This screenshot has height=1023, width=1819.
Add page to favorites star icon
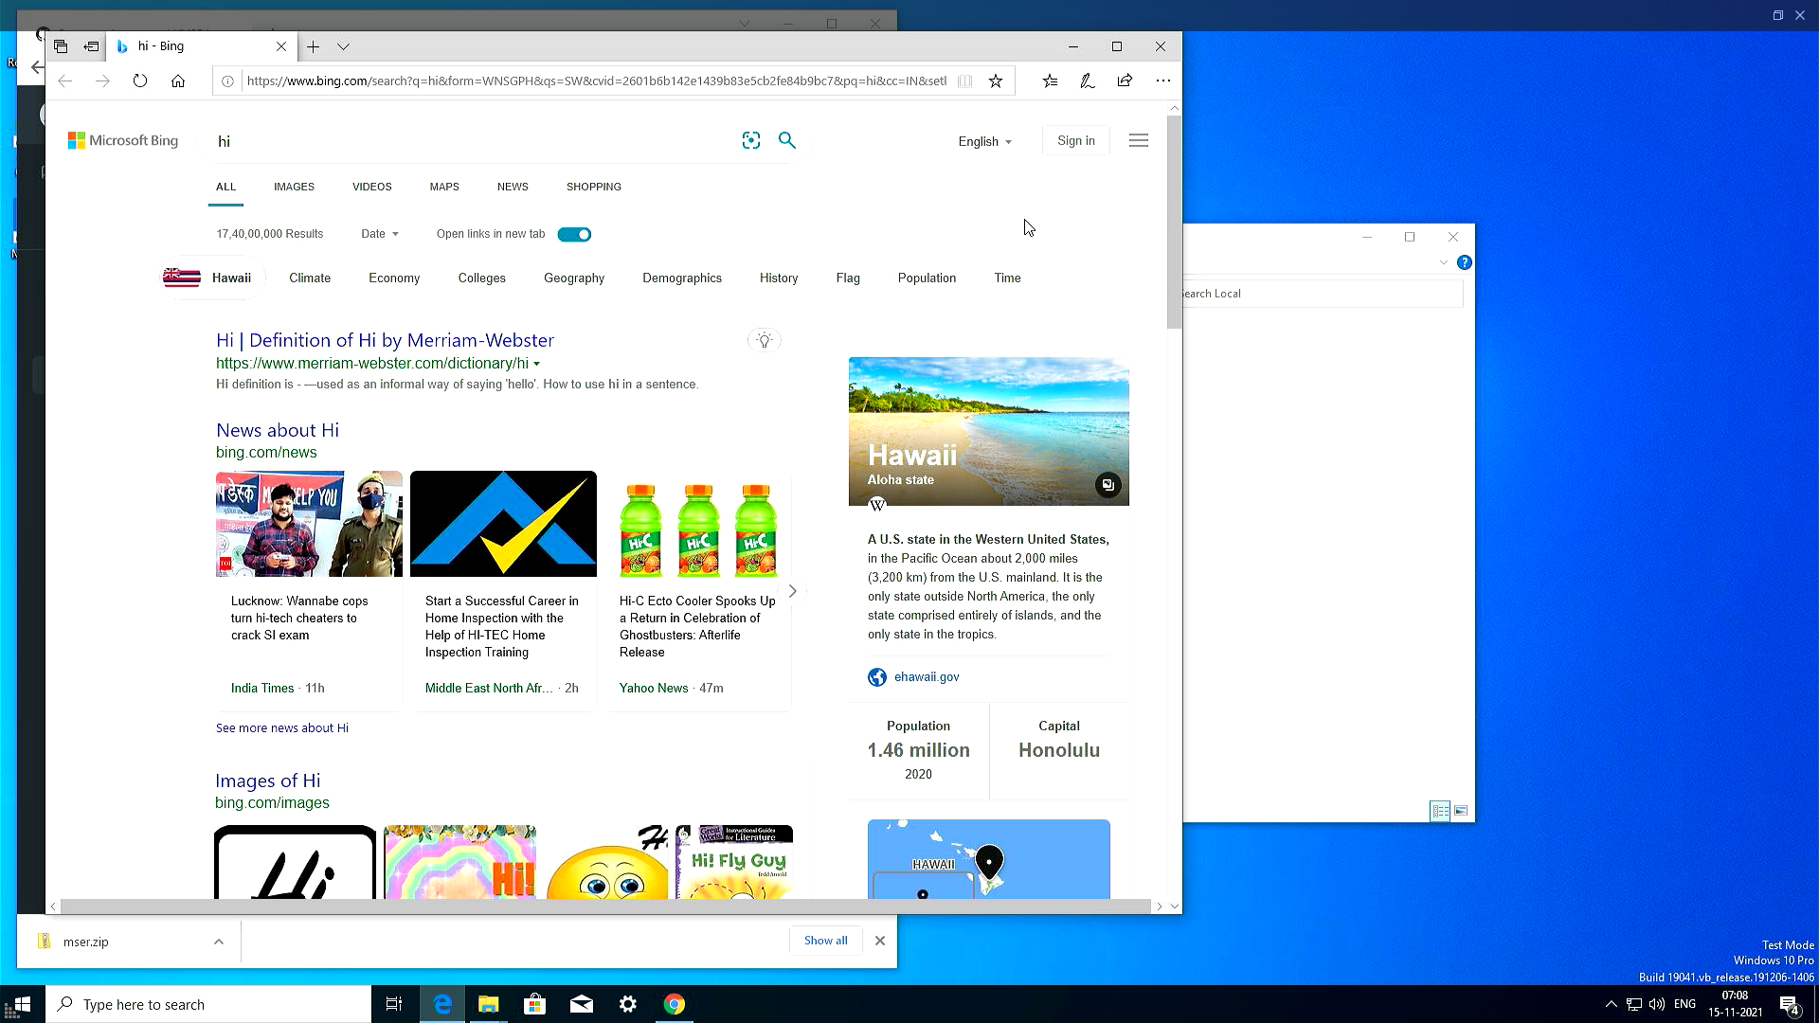tap(996, 81)
